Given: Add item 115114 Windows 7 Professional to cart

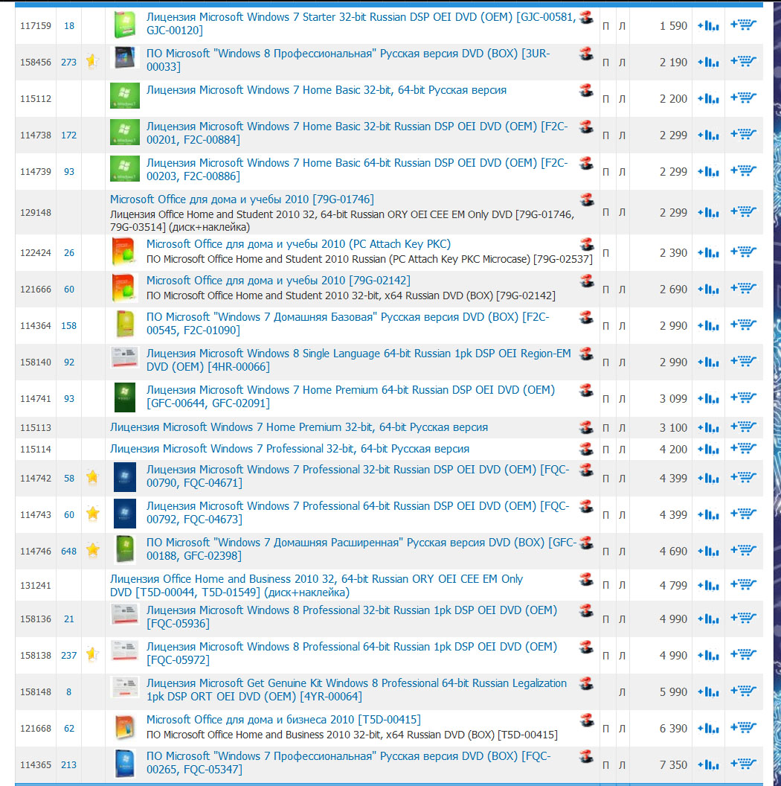Looking at the screenshot, I should point(743,448).
